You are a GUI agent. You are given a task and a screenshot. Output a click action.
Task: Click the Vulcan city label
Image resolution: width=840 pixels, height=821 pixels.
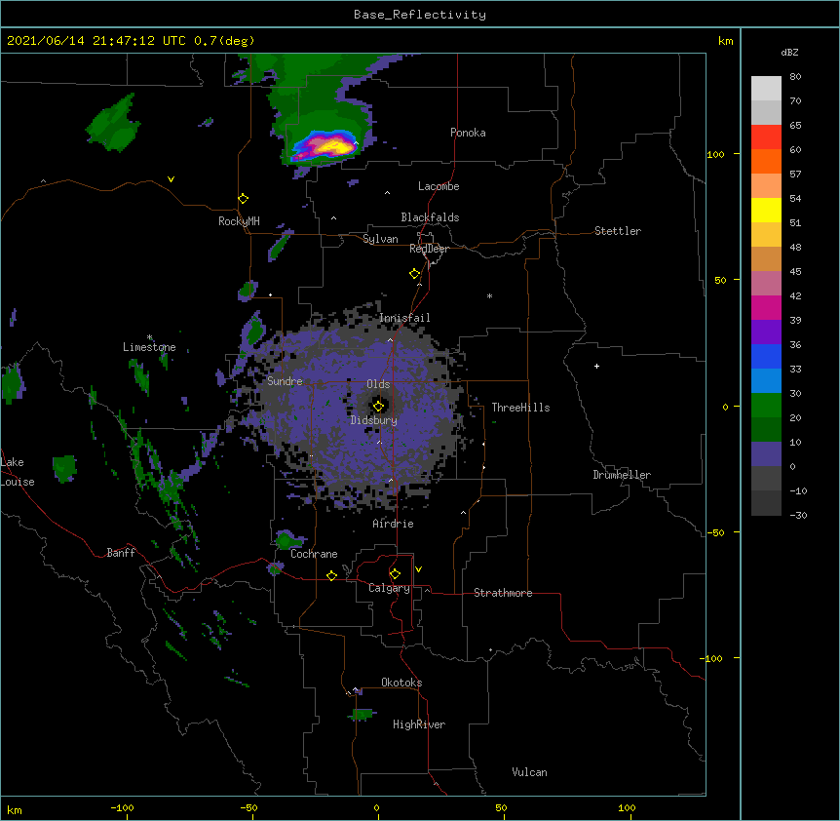pos(529,772)
